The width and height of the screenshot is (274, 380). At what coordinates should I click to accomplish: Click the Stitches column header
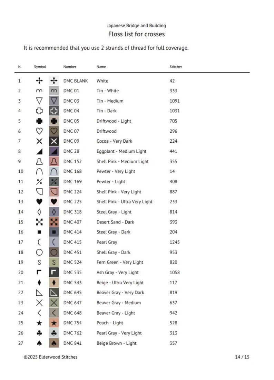tap(176, 67)
